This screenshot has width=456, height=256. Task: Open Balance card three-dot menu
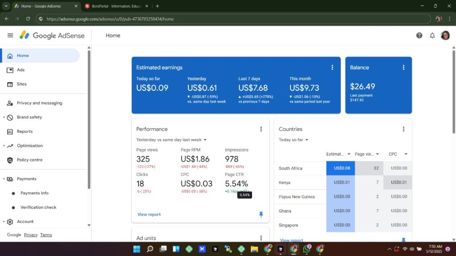tap(403, 68)
